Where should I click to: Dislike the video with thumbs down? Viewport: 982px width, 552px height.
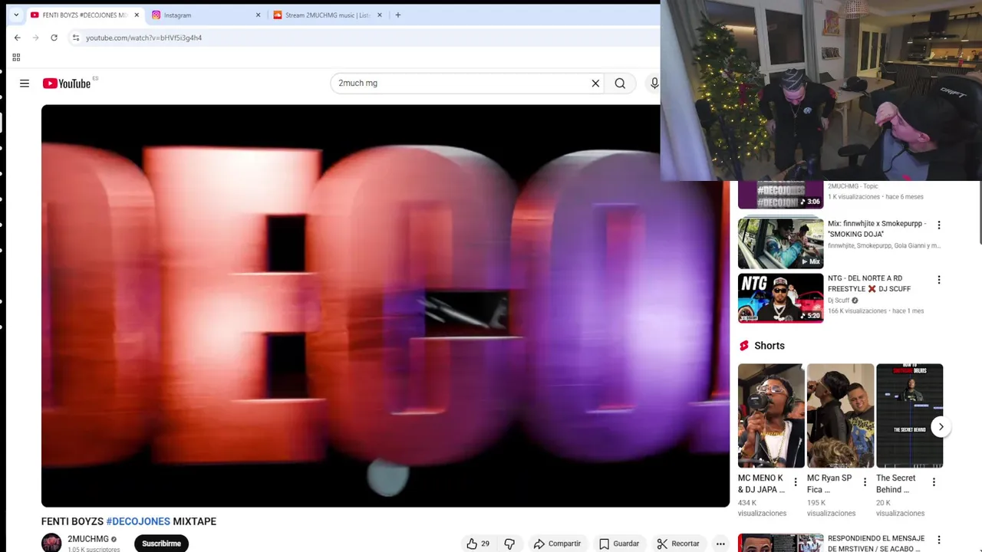coord(509,544)
